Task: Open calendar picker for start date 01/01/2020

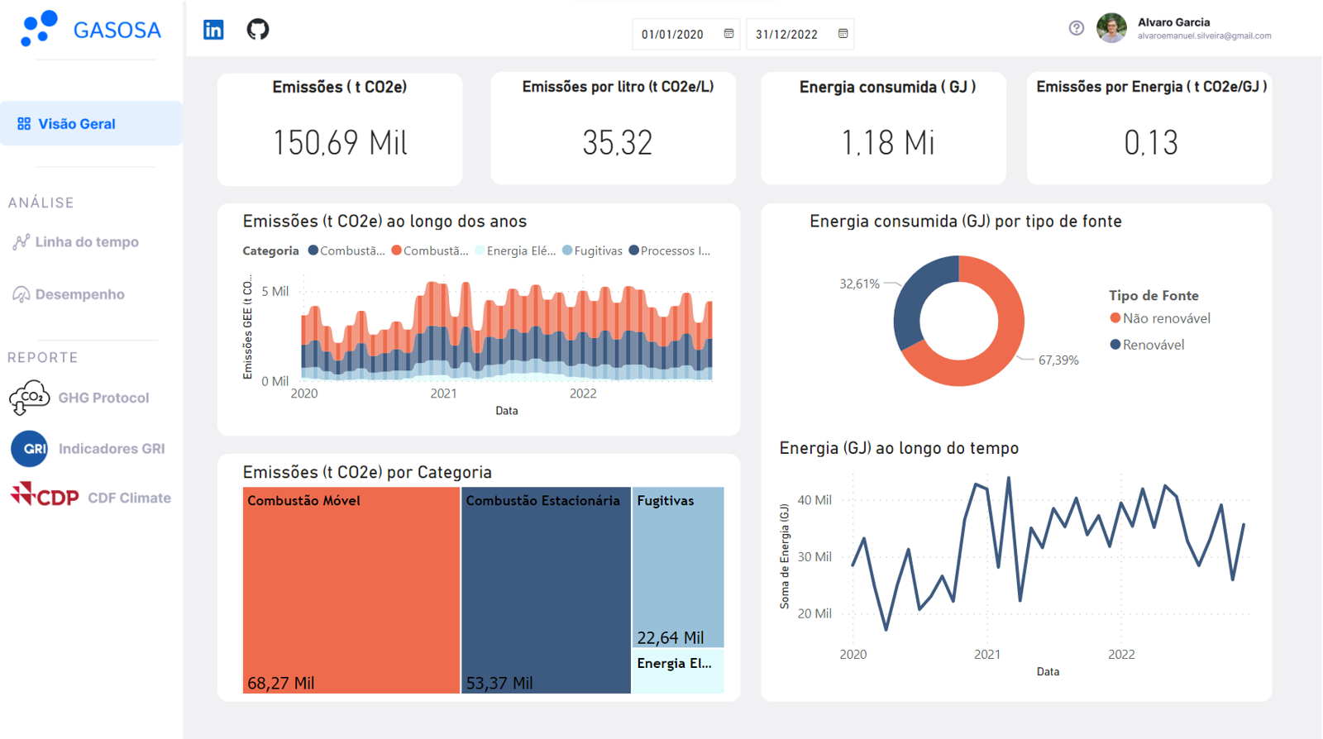Action: tap(728, 34)
